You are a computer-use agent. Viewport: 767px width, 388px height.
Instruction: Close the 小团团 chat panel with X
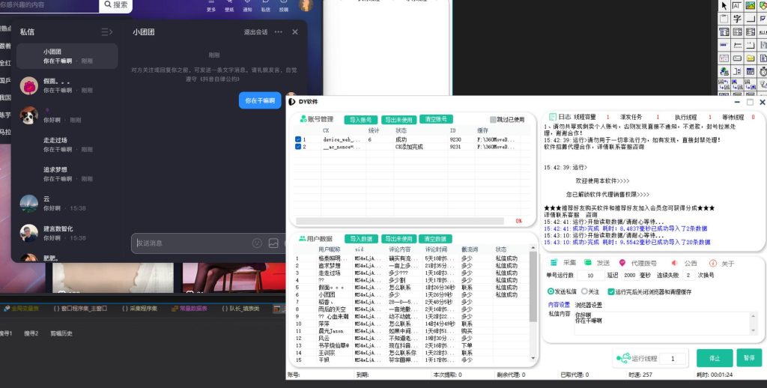(295, 31)
